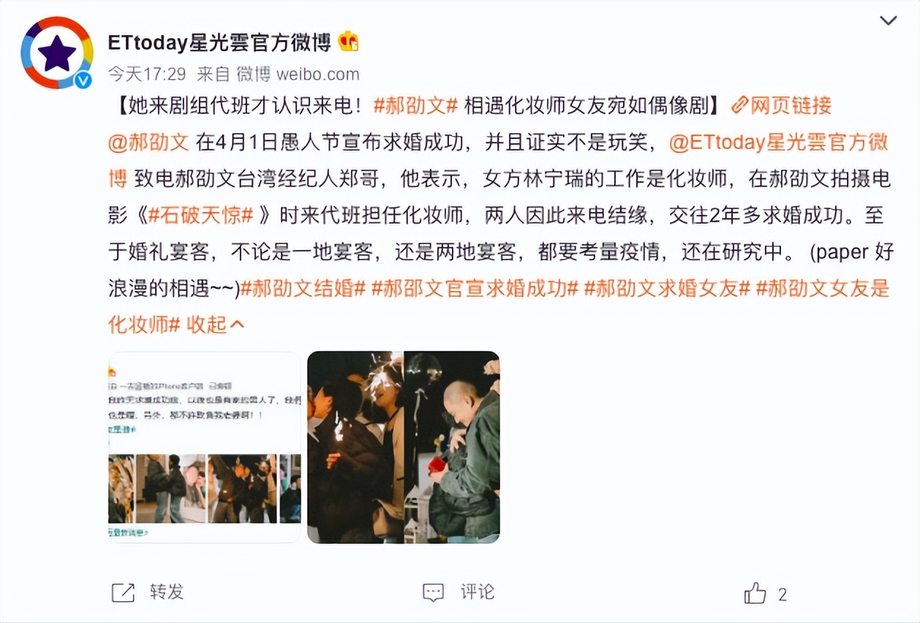
Task: Open the proposal photo thumbnail with sparklers
Action: pyautogui.click(x=404, y=448)
